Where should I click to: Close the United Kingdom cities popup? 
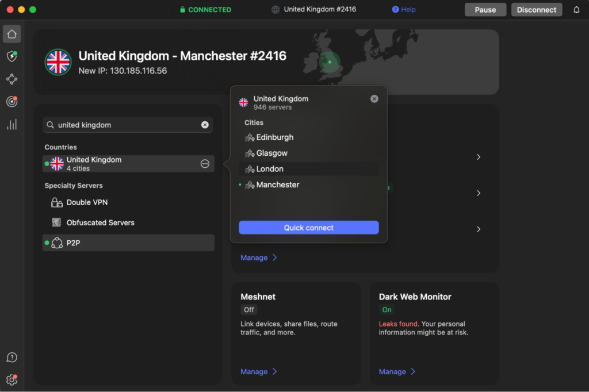(374, 99)
